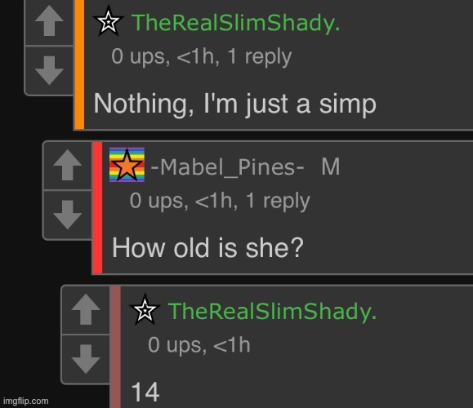This screenshot has width=473, height=408.
Task: Upvote the "Nothing, I'm just a simp" comment
Action: coord(49,21)
